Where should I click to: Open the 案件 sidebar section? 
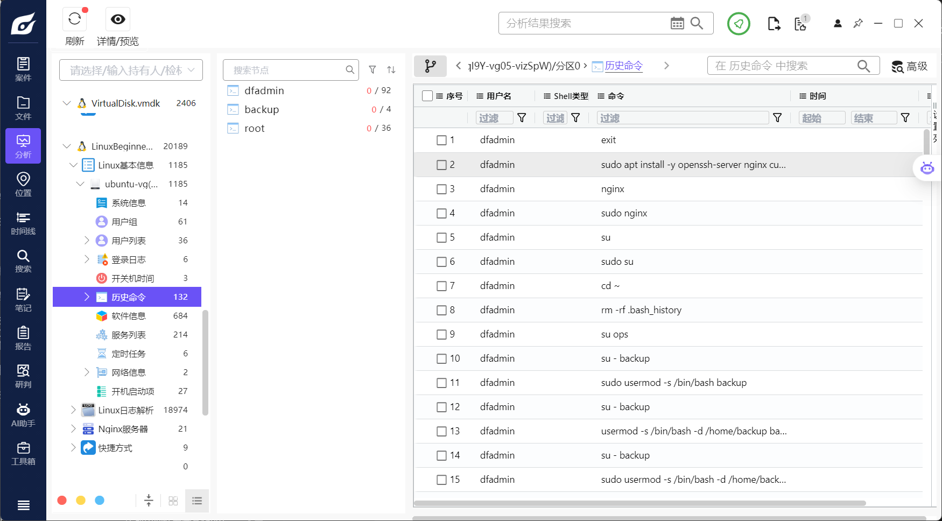point(23,69)
